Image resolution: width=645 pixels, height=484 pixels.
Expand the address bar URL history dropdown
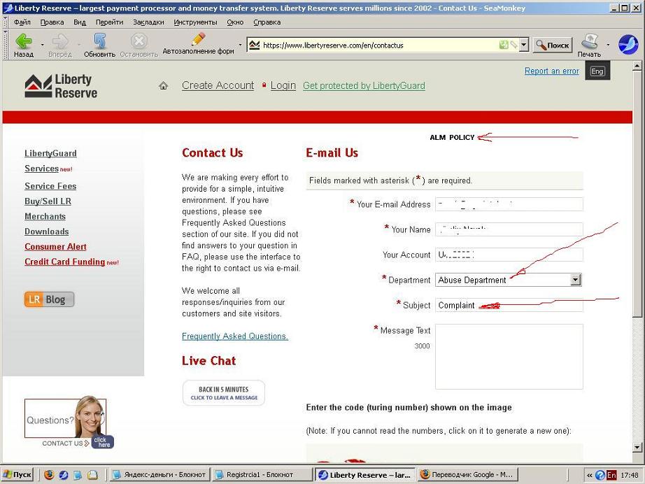click(524, 45)
